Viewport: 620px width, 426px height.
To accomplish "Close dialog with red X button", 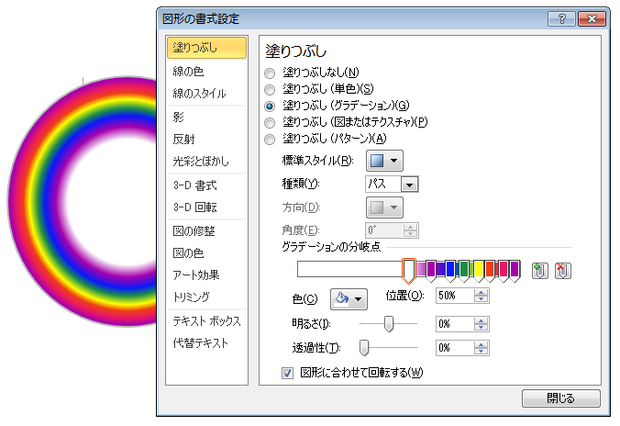I will (592, 18).
